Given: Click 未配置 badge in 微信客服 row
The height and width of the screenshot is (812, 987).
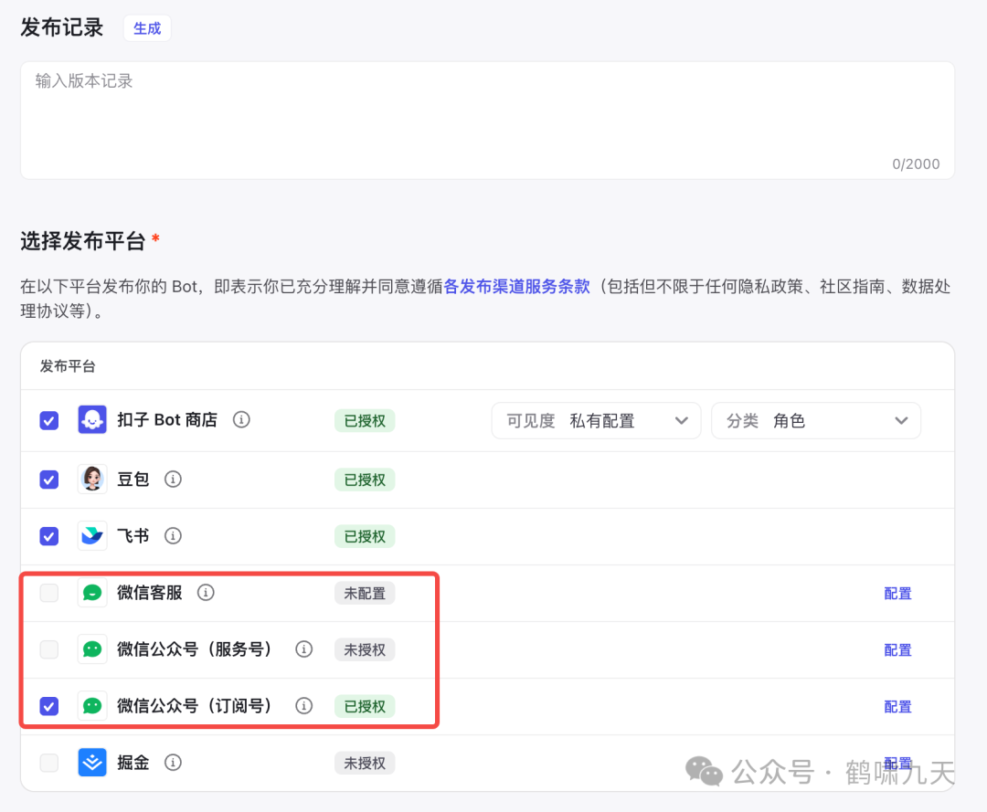Looking at the screenshot, I should click(x=365, y=593).
